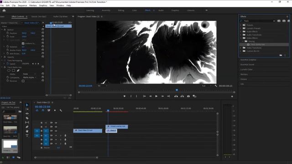Select the Type tool
The image size is (292, 164).
27,136
